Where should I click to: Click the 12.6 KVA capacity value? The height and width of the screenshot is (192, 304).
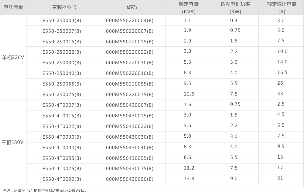click(189, 94)
